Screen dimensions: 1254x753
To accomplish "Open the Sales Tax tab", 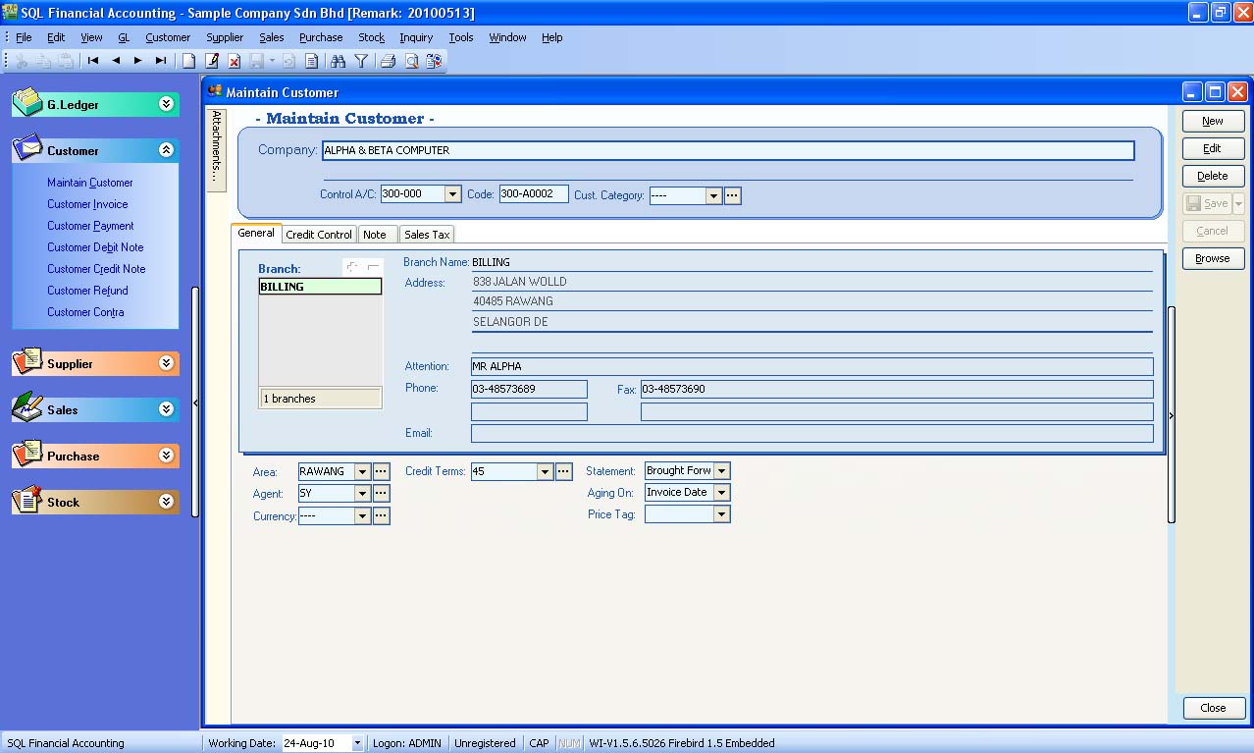I will tap(426, 234).
